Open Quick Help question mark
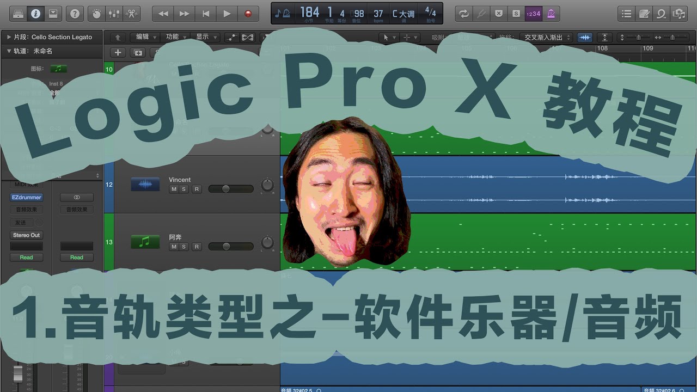697x392 pixels. [x=75, y=14]
